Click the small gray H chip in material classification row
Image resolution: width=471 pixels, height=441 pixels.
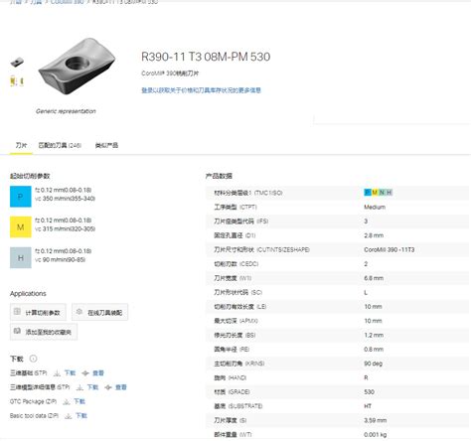click(390, 193)
